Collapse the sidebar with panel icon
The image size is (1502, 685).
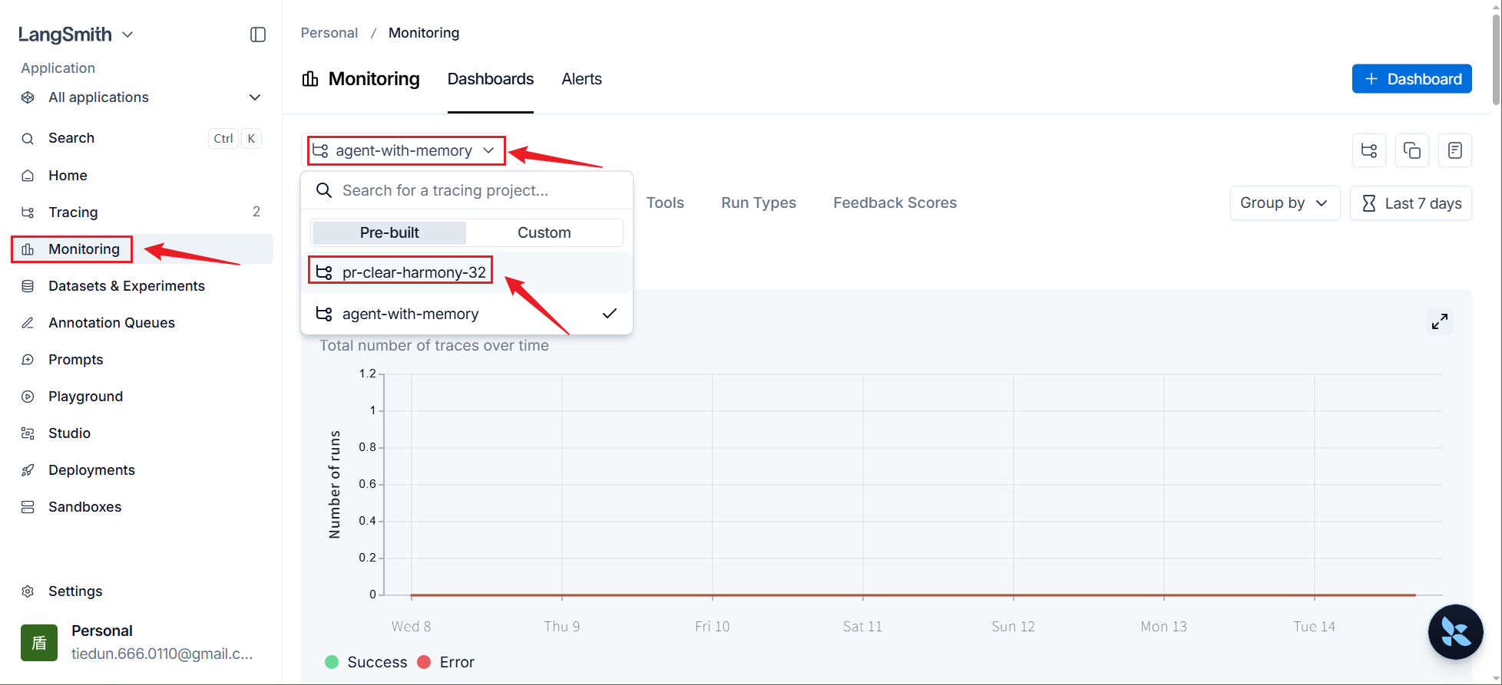pyautogui.click(x=258, y=35)
